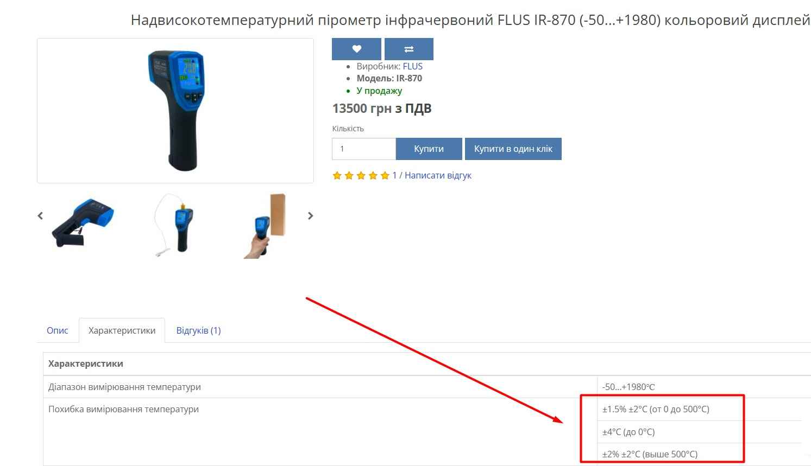Switch to the Опис tab

[x=58, y=330]
